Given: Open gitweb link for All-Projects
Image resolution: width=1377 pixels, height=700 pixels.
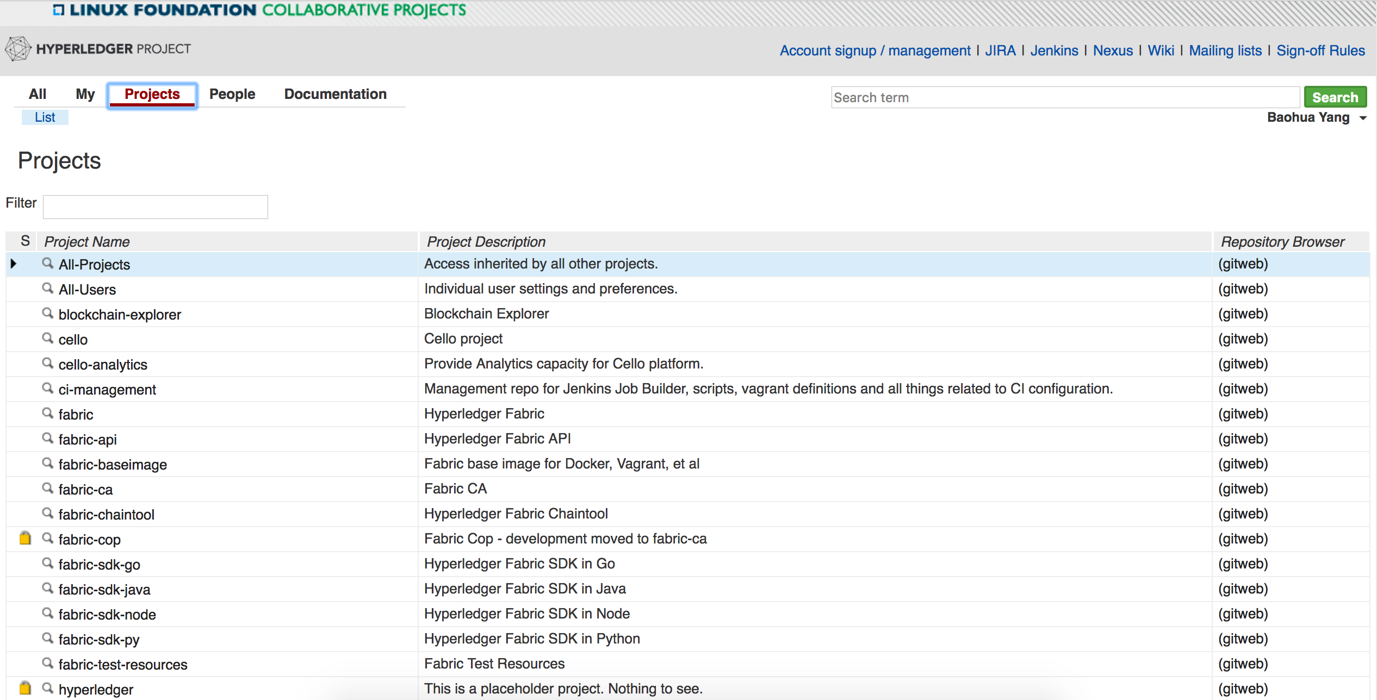Looking at the screenshot, I should click(1243, 264).
